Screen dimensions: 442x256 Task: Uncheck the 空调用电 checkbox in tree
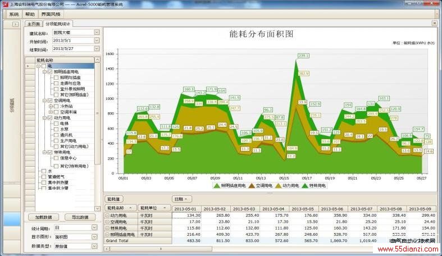(50, 100)
